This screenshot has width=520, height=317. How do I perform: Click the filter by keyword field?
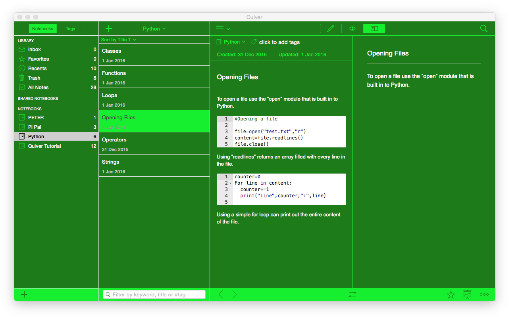tap(154, 294)
